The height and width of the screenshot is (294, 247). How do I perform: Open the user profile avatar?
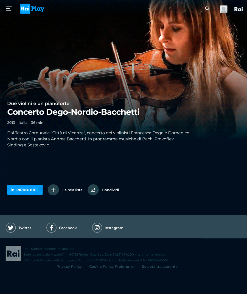pos(224,9)
